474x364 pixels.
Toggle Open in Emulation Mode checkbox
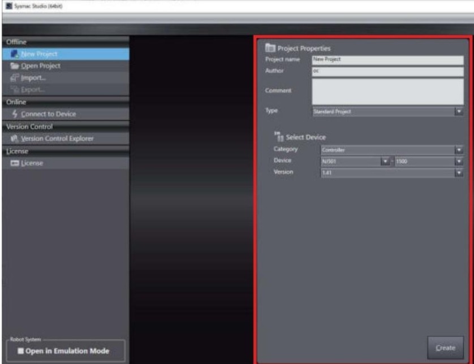pyautogui.click(x=20, y=351)
